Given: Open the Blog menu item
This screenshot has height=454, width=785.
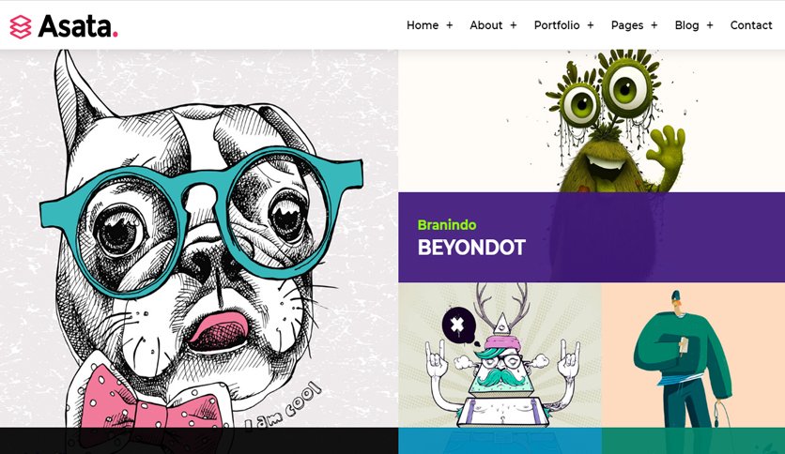Looking at the screenshot, I should click(686, 25).
